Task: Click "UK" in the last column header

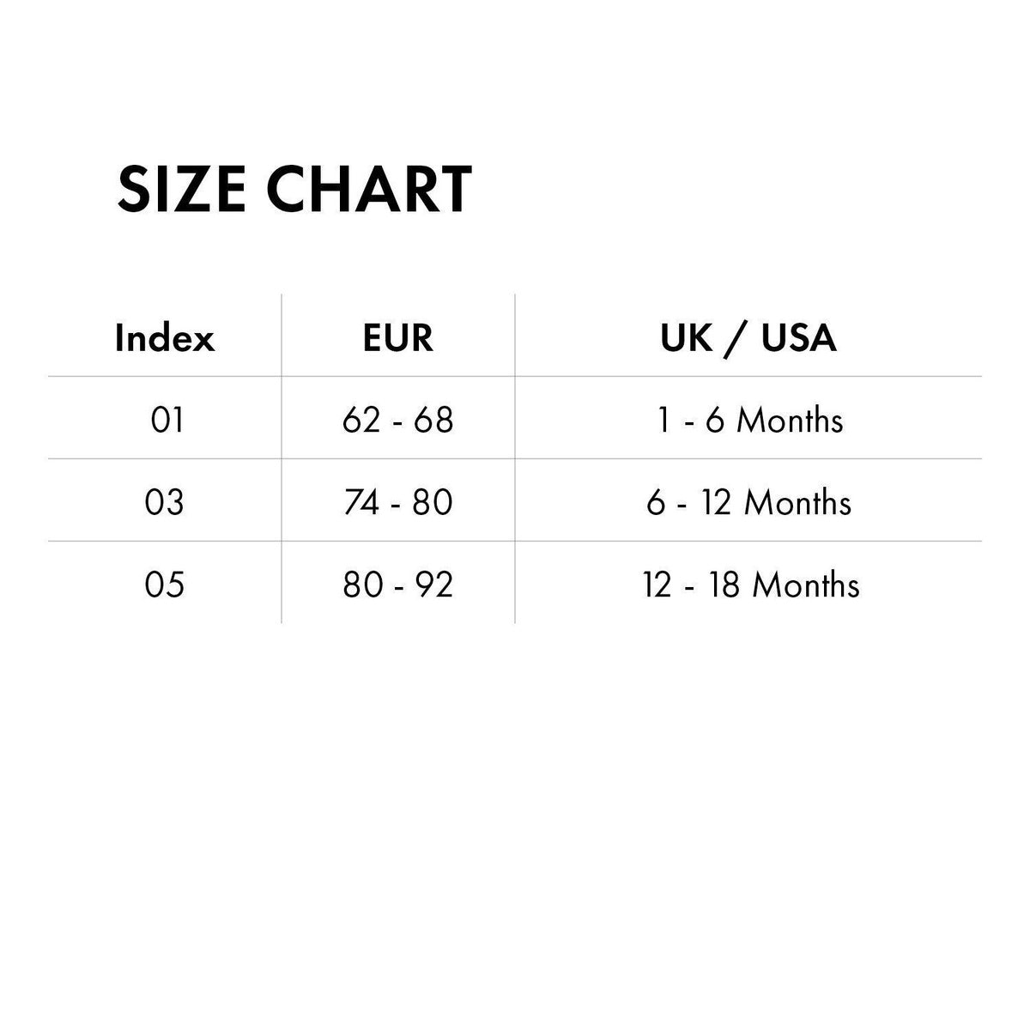Action: click(687, 338)
